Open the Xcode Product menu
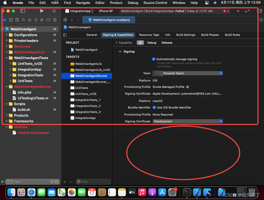Screen dimensions: 264x200 click(116, 3)
